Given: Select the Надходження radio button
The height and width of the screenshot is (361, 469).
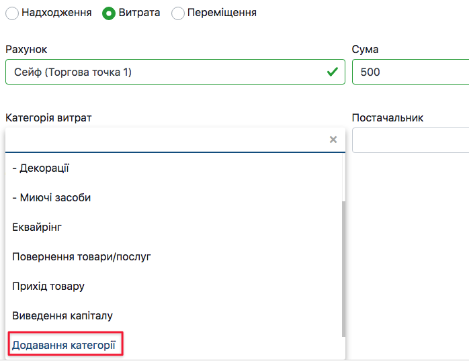Looking at the screenshot, I should [x=12, y=13].
